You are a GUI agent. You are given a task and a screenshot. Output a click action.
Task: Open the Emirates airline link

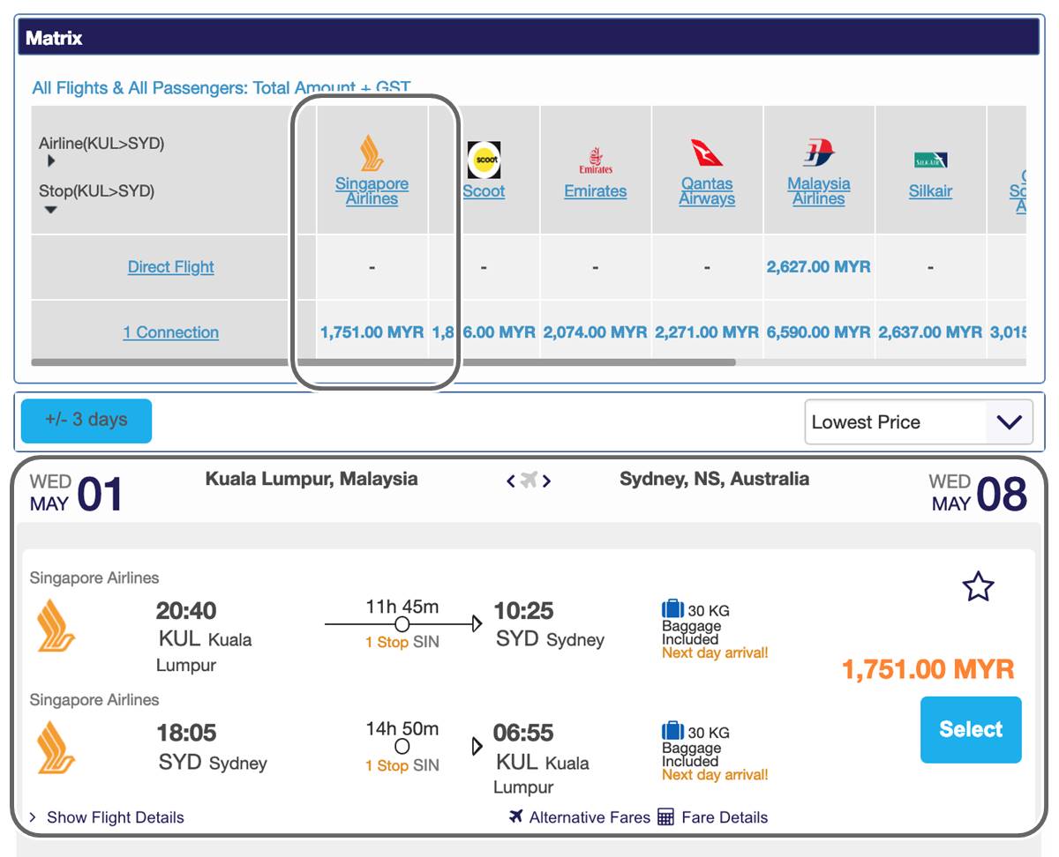point(596,191)
